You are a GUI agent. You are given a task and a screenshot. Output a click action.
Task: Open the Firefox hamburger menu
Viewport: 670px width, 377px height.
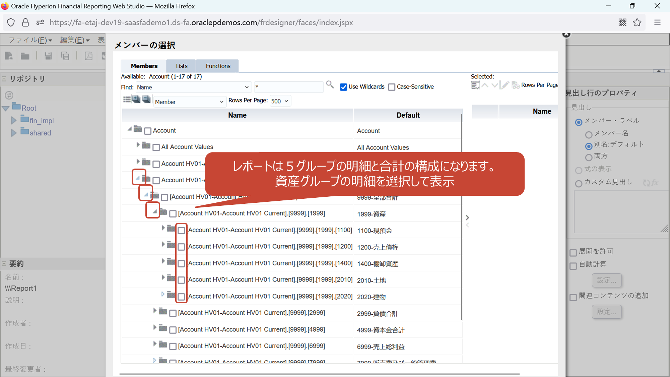click(x=657, y=22)
